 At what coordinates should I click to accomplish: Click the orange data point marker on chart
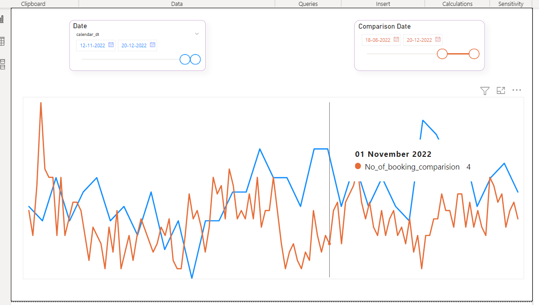click(x=330, y=244)
